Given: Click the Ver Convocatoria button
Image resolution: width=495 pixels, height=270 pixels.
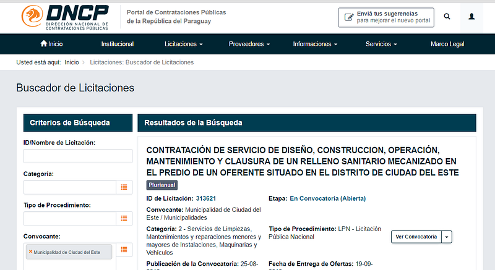Looking at the screenshot, I should (x=416, y=237).
